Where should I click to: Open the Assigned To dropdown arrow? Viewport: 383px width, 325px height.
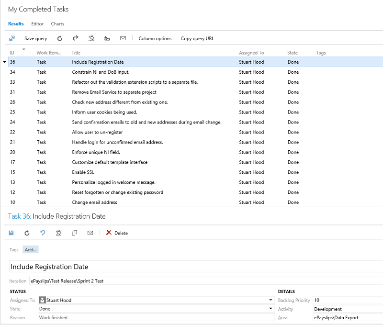[270, 300]
